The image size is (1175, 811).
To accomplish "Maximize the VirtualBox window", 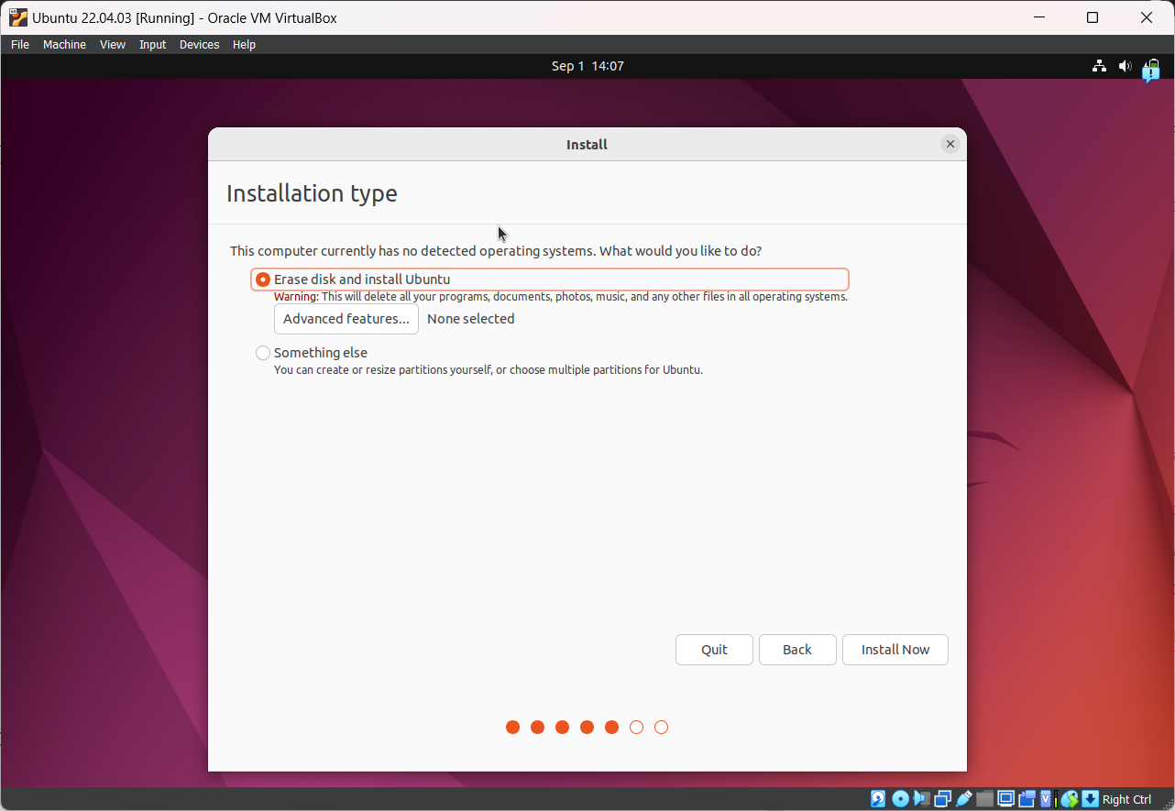I will [1093, 17].
